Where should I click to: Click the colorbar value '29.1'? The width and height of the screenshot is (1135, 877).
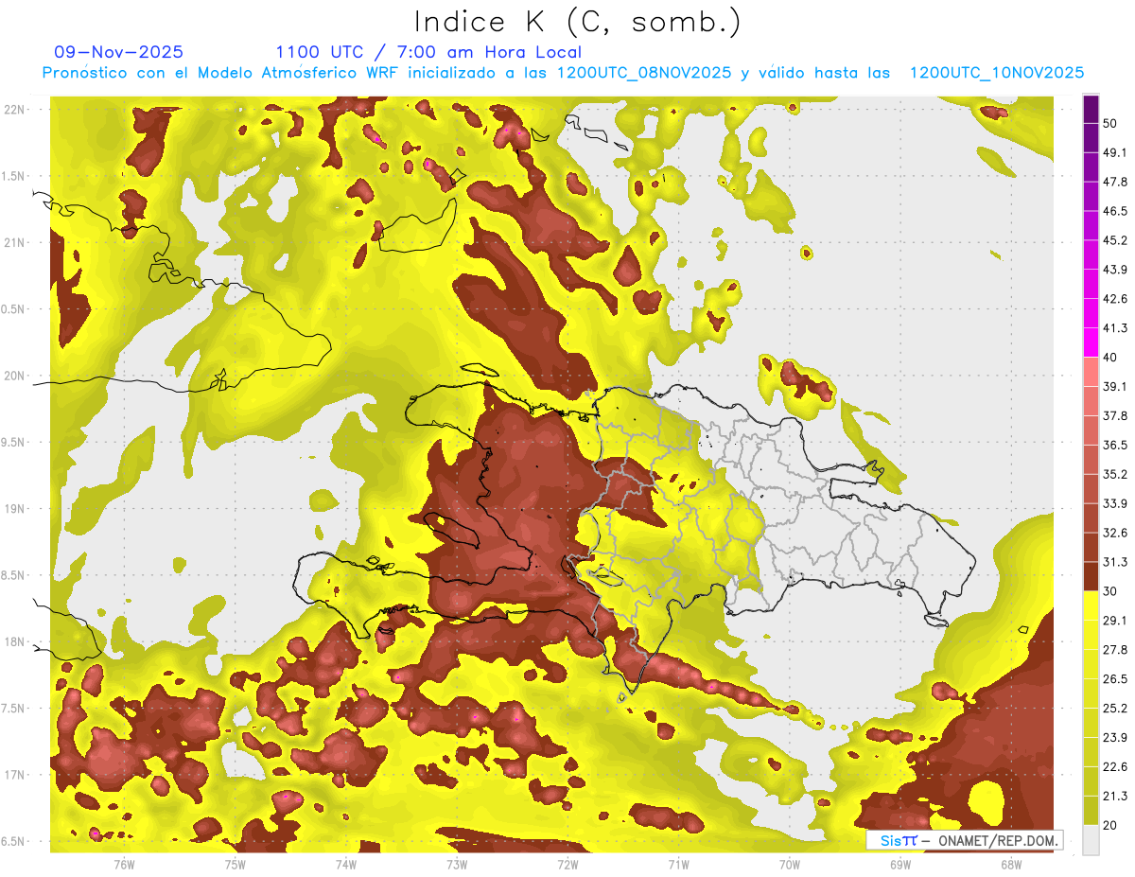coord(1115,621)
